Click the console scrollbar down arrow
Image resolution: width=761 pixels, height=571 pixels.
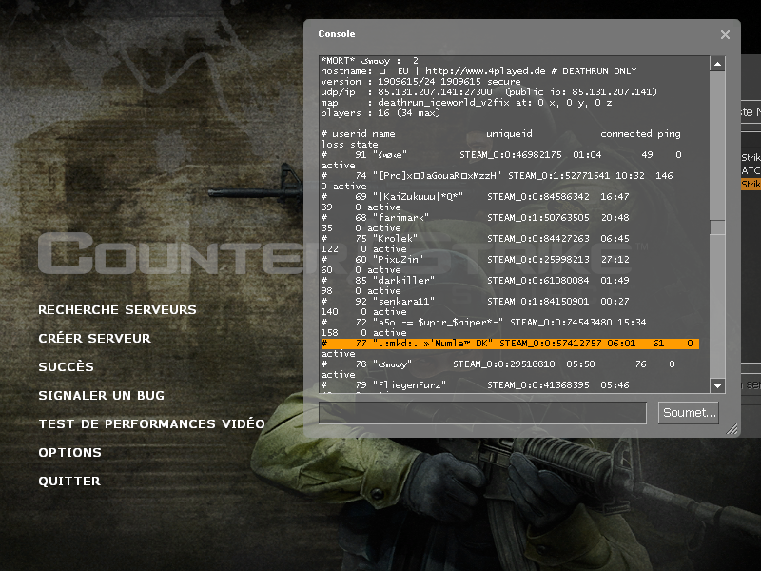(x=717, y=386)
